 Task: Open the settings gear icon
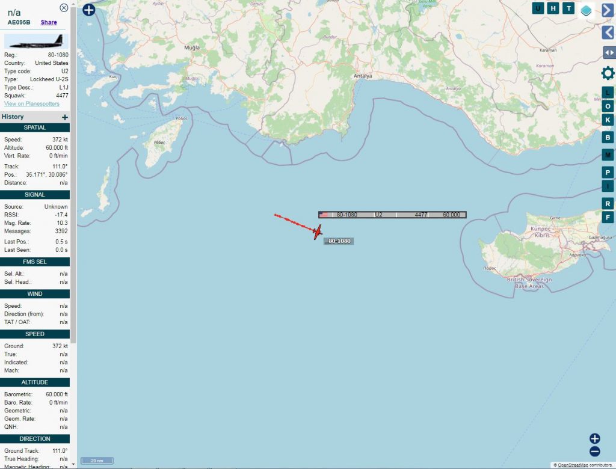608,73
